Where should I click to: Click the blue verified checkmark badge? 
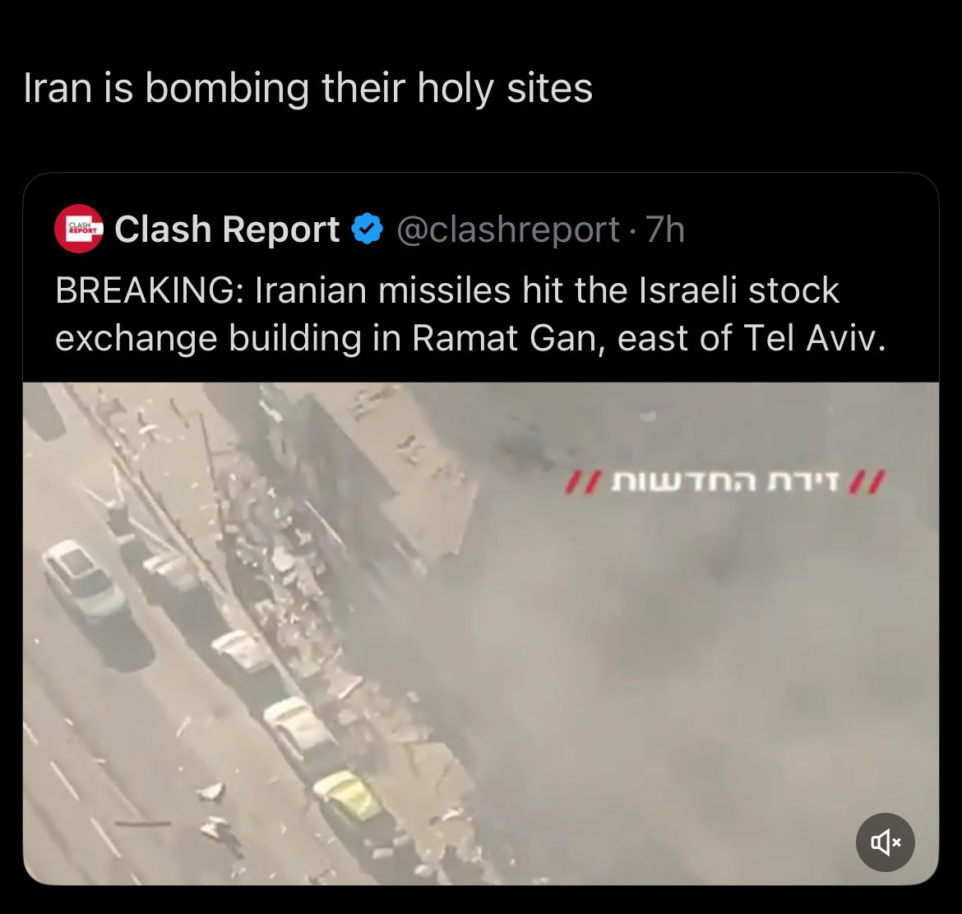coord(367,229)
